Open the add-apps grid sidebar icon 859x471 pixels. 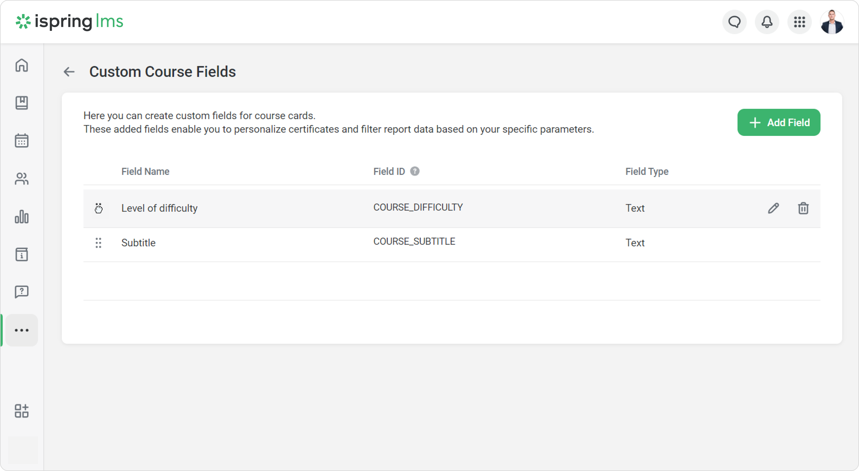click(22, 411)
